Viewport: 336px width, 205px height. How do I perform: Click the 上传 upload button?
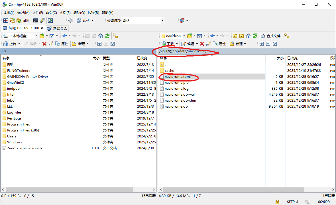(10, 44)
